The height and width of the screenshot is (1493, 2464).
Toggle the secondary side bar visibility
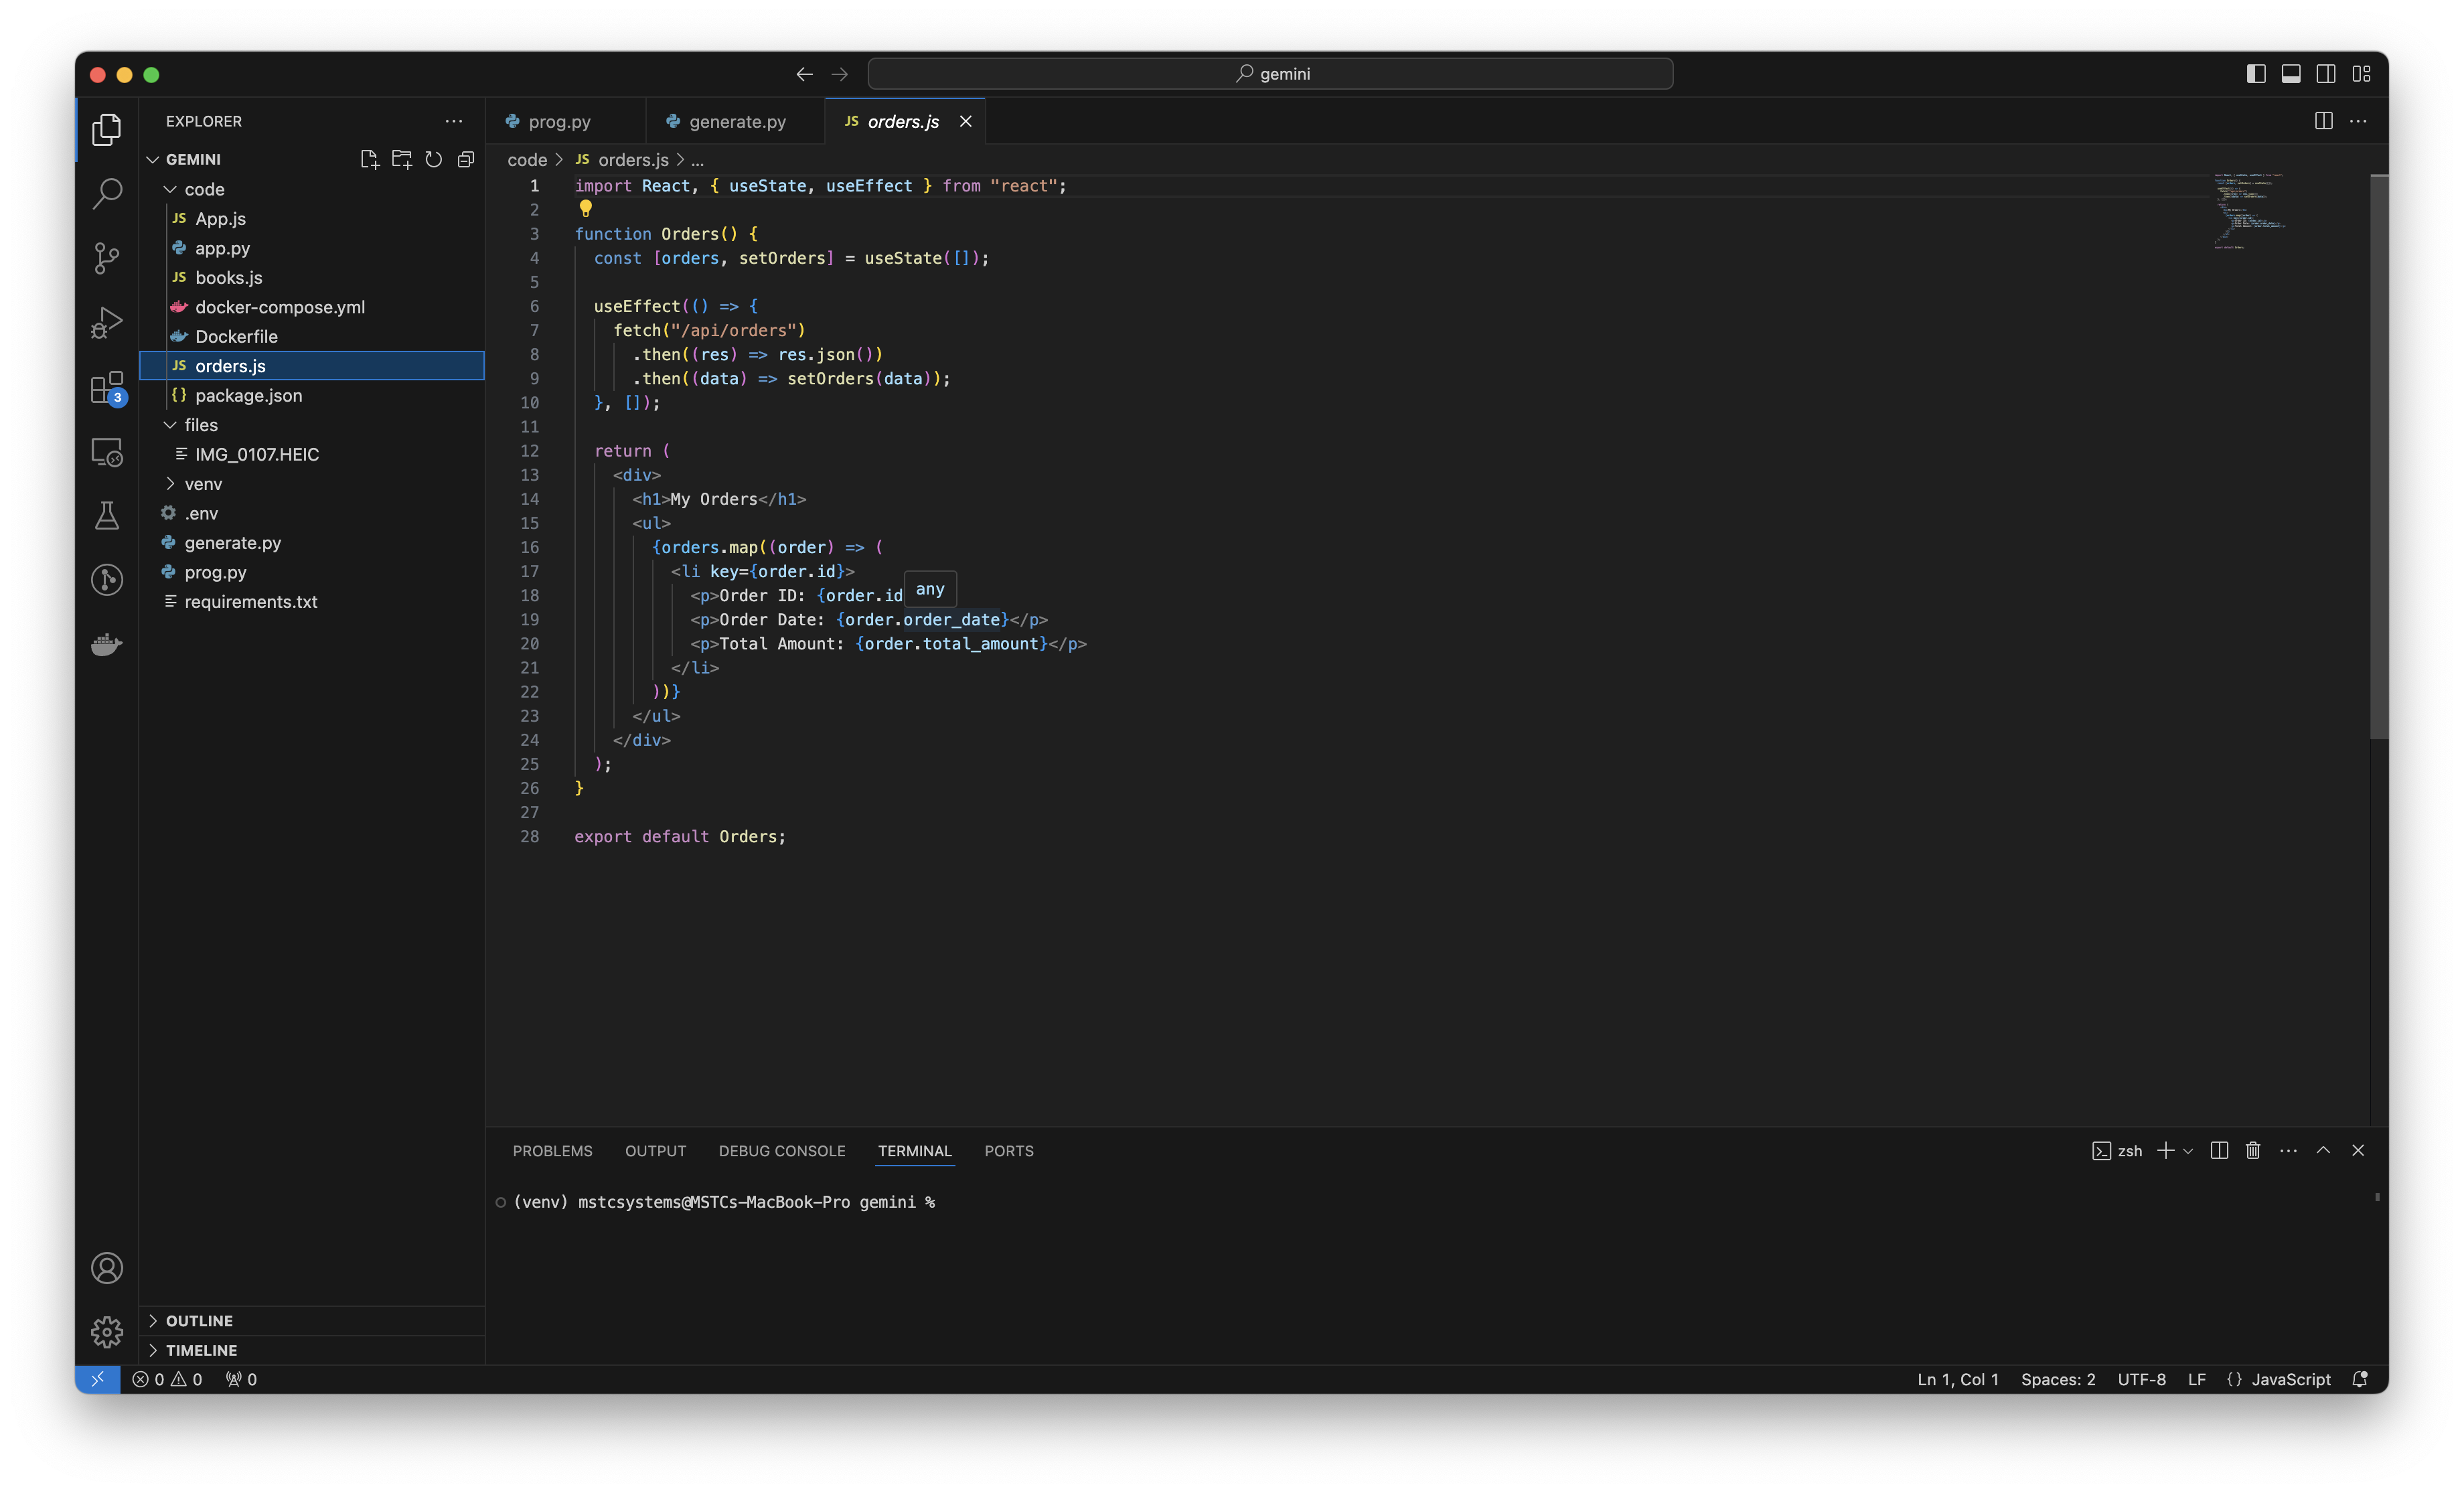coord(2325,74)
